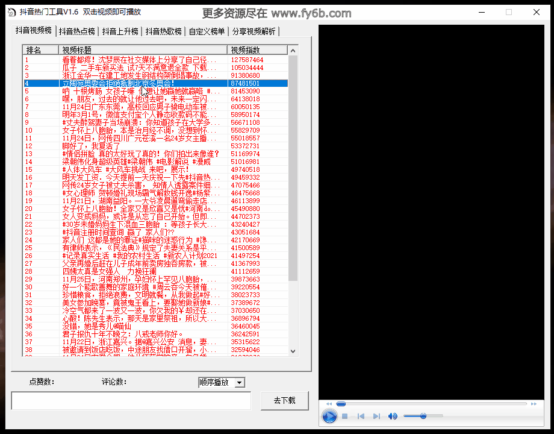Sort by the 排名 column header
554x434 pixels.
tap(40, 50)
